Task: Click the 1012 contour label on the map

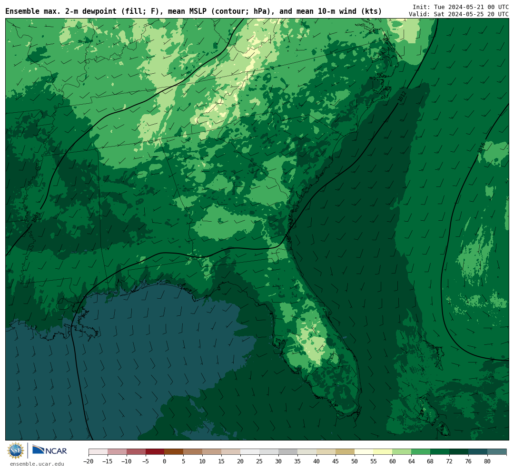Action: (402, 96)
